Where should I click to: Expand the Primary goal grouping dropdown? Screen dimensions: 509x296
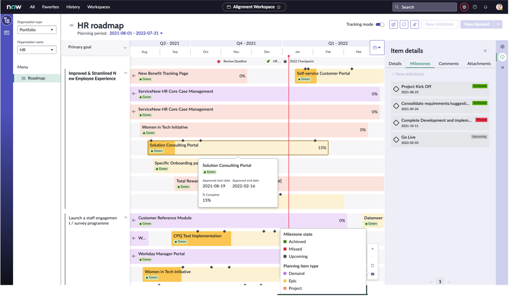[x=125, y=47]
